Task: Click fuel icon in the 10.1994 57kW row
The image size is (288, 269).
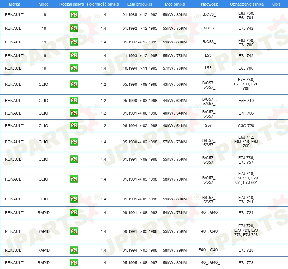Action: pos(74,68)
